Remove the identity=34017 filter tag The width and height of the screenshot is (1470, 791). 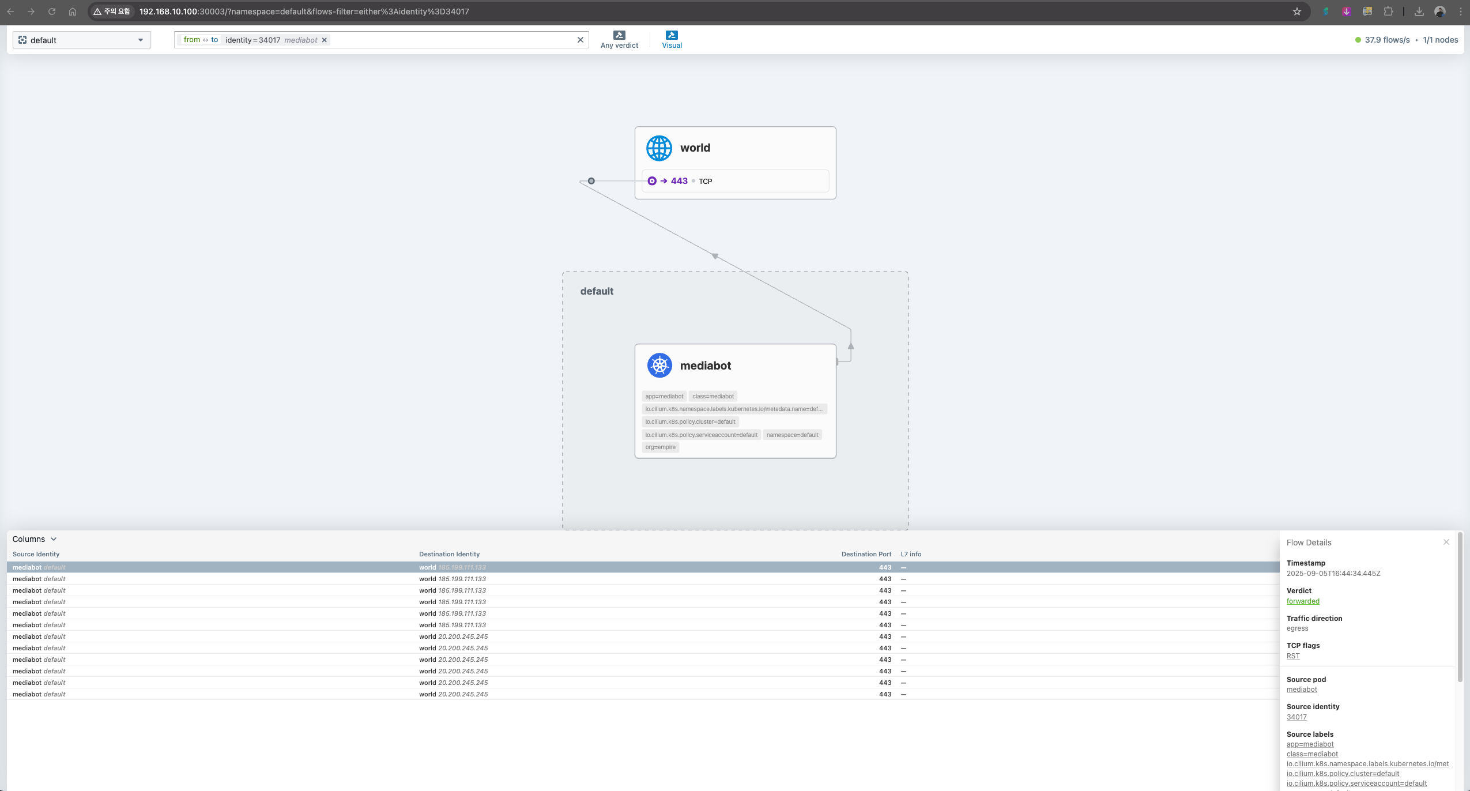click(x=325, y=40)
